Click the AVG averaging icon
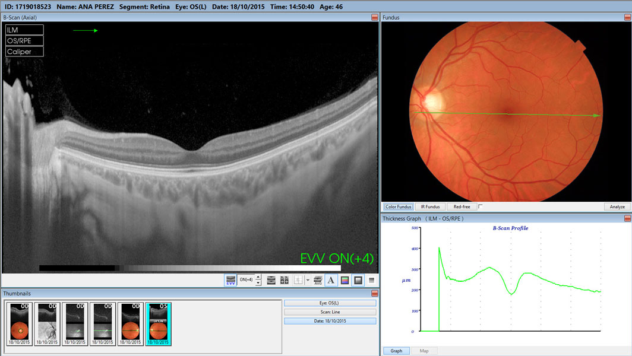The width and height of the screenshot is (632, 356). tap(318, 280)
